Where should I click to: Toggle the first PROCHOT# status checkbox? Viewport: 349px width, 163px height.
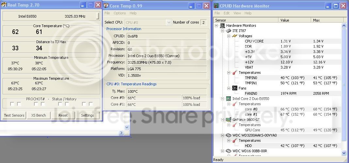(x=12, y=104)
